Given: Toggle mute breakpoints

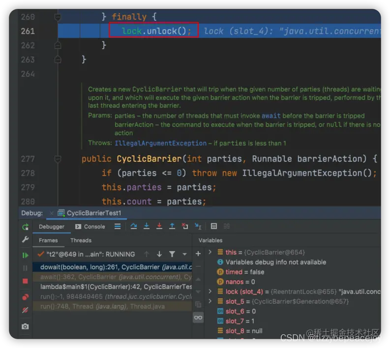Looking at the screenshot, I should (26, 310).
